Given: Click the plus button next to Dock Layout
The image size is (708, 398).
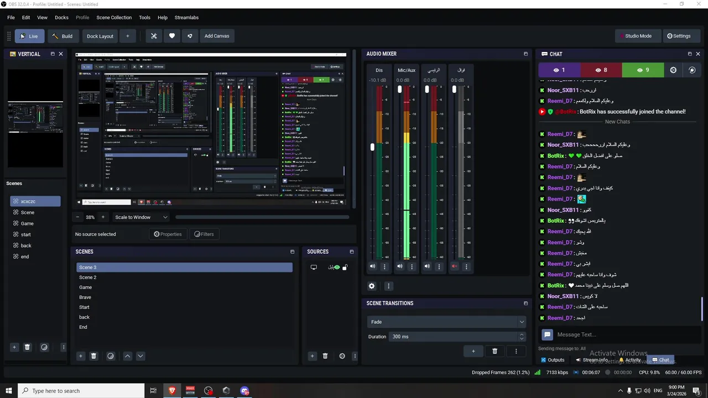Looking at the screenshot, I should (x=127, y=36).
